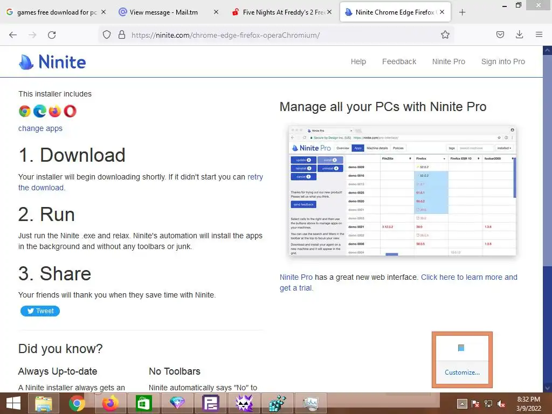The width and height of the screenshot is (552, 414).
Task: Click Customize in the tray popup
Action: [x=462, y=372]
